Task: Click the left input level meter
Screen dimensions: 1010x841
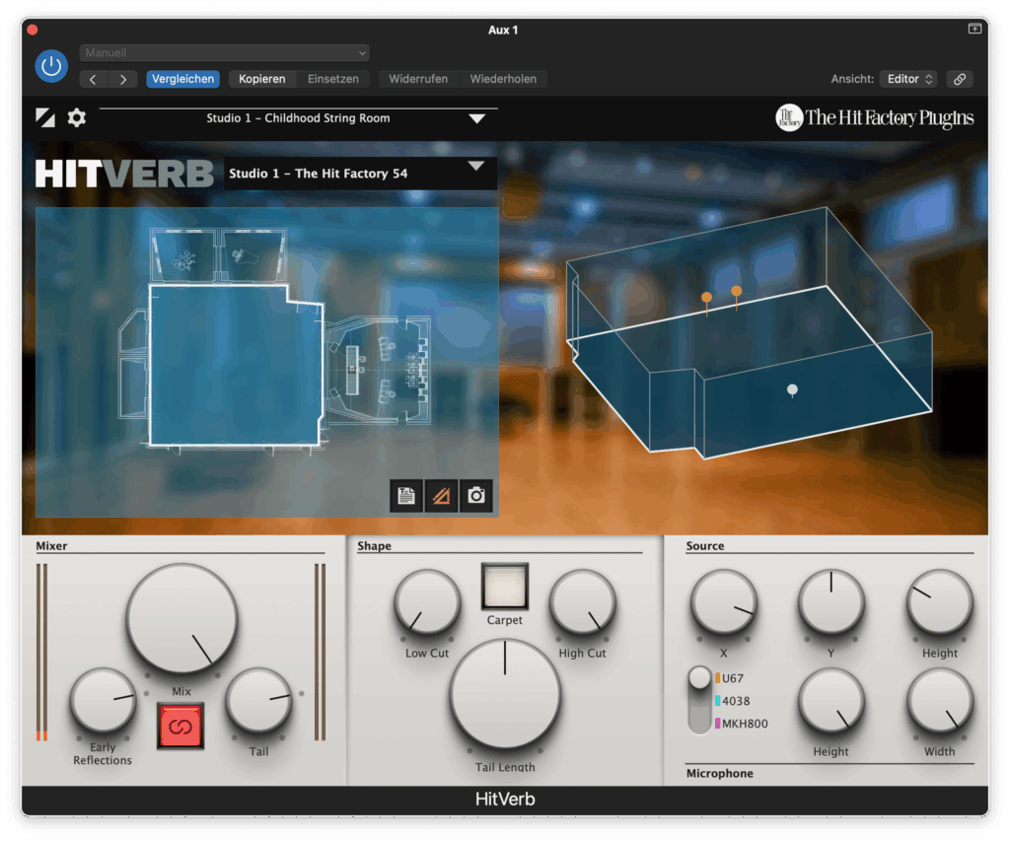Action: [41, 653]
